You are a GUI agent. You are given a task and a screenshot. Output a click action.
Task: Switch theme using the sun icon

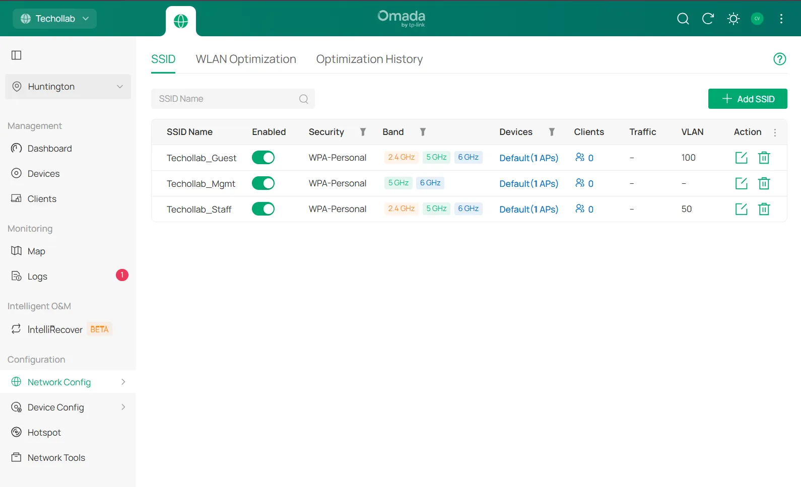tap(733, 19)
